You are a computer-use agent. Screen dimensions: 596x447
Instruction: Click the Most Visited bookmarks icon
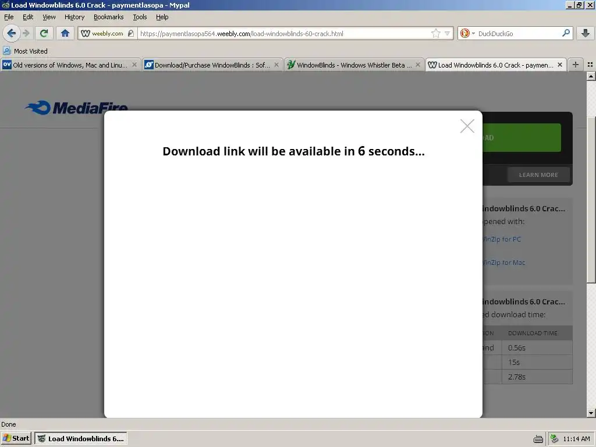[x=6, y=51]
